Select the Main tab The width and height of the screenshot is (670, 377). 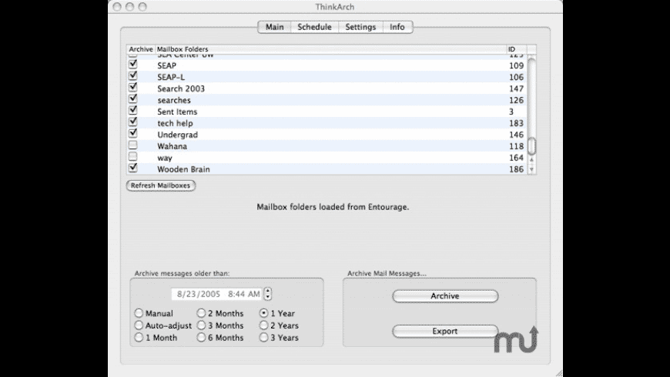274,27
